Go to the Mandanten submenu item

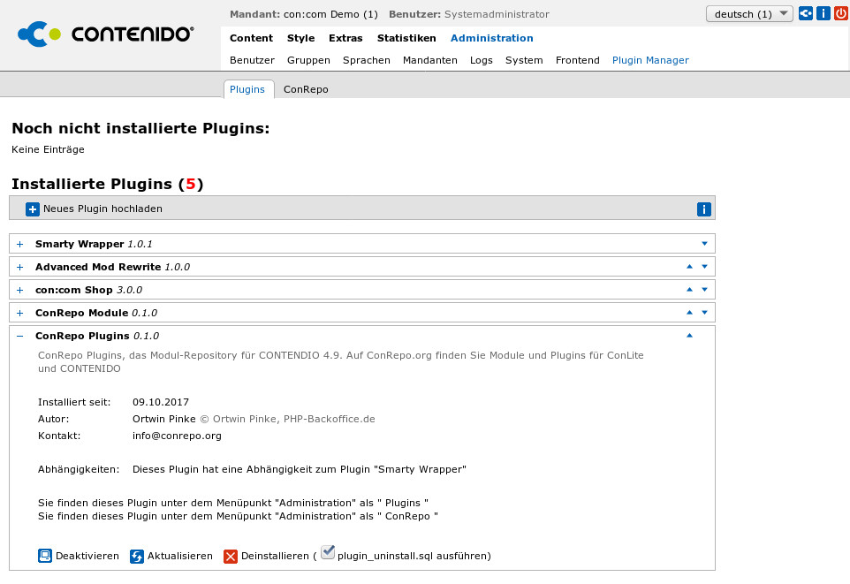coord(429,60)
